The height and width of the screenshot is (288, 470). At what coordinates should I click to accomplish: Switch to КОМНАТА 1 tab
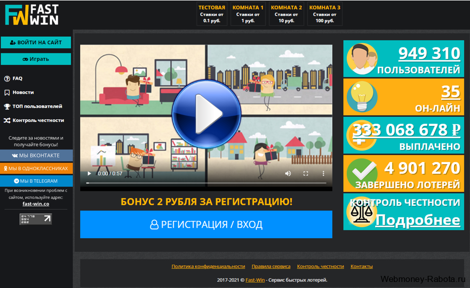248,14
